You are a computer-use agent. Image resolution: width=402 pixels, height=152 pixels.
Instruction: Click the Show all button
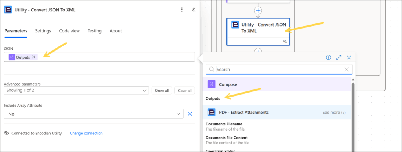pos(161,91)
